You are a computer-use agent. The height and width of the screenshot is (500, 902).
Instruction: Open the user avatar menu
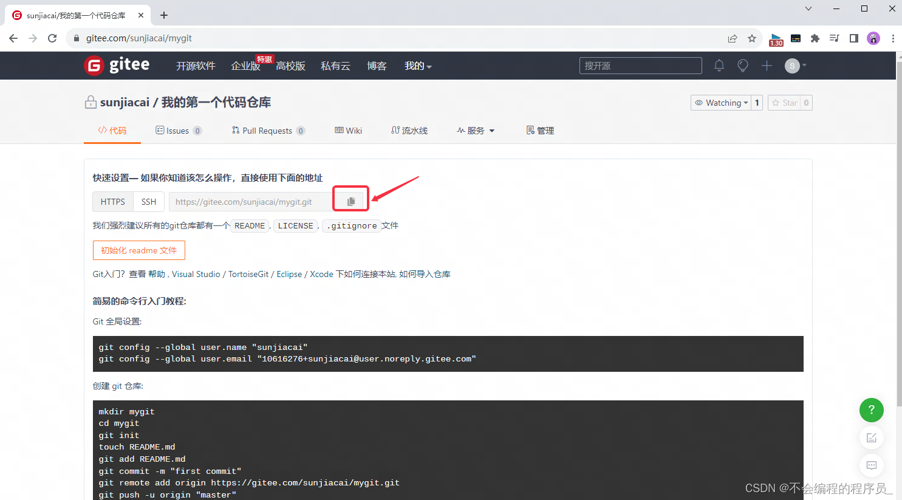795,66
